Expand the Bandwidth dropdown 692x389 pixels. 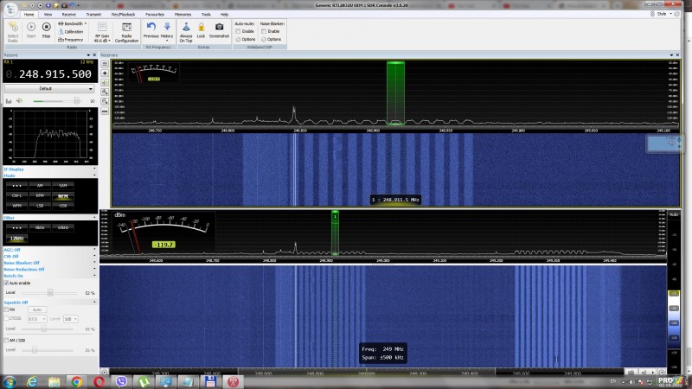[x=74, y=23]
